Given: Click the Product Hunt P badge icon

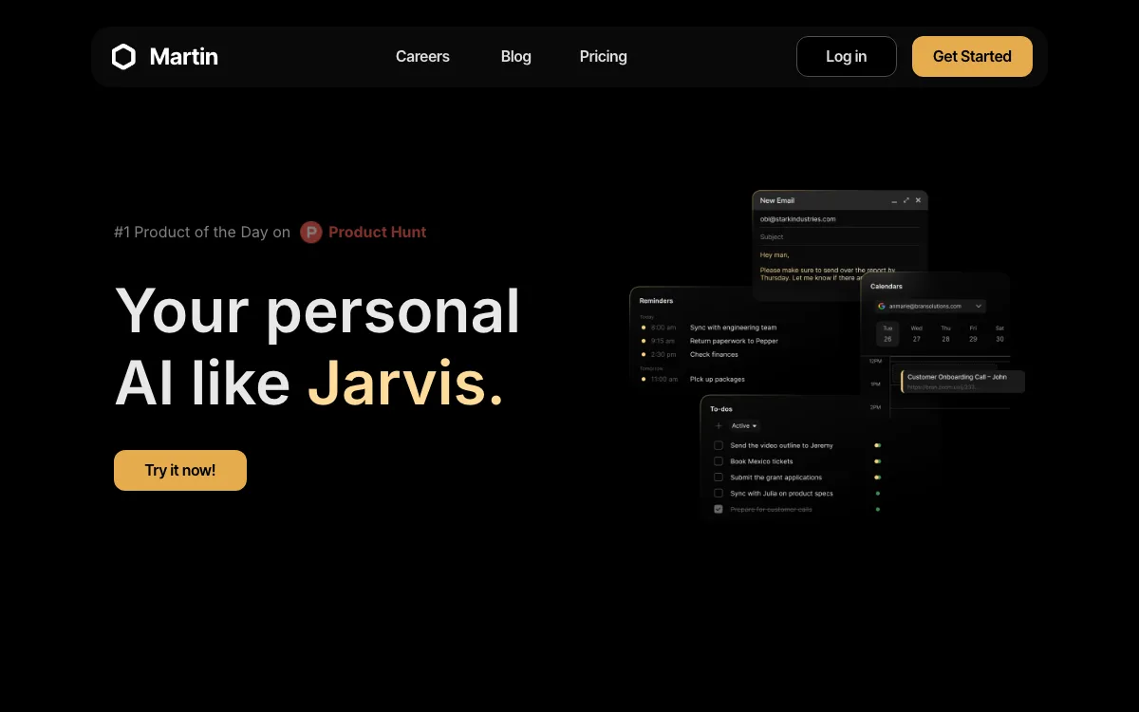Looking at the screenshot, I should [x=311, y=233].
